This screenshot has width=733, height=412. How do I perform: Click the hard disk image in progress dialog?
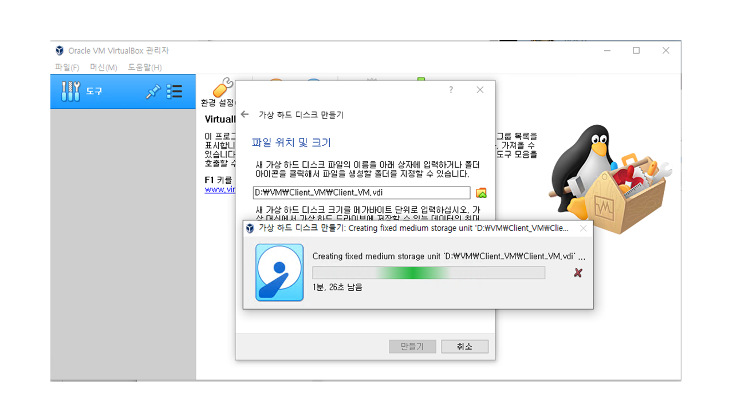click(x=279, y=272)
